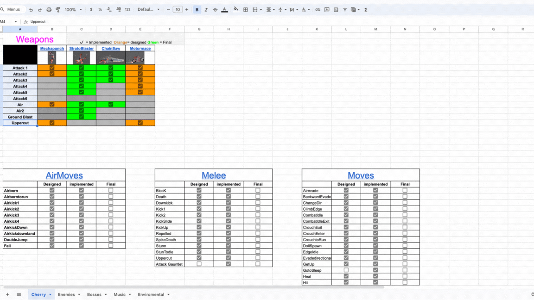
Task: Open the fill color picker
Action: click(235, 10)
